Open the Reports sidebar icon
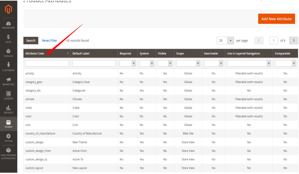This screenshot has height=174, width=299. 8,110
